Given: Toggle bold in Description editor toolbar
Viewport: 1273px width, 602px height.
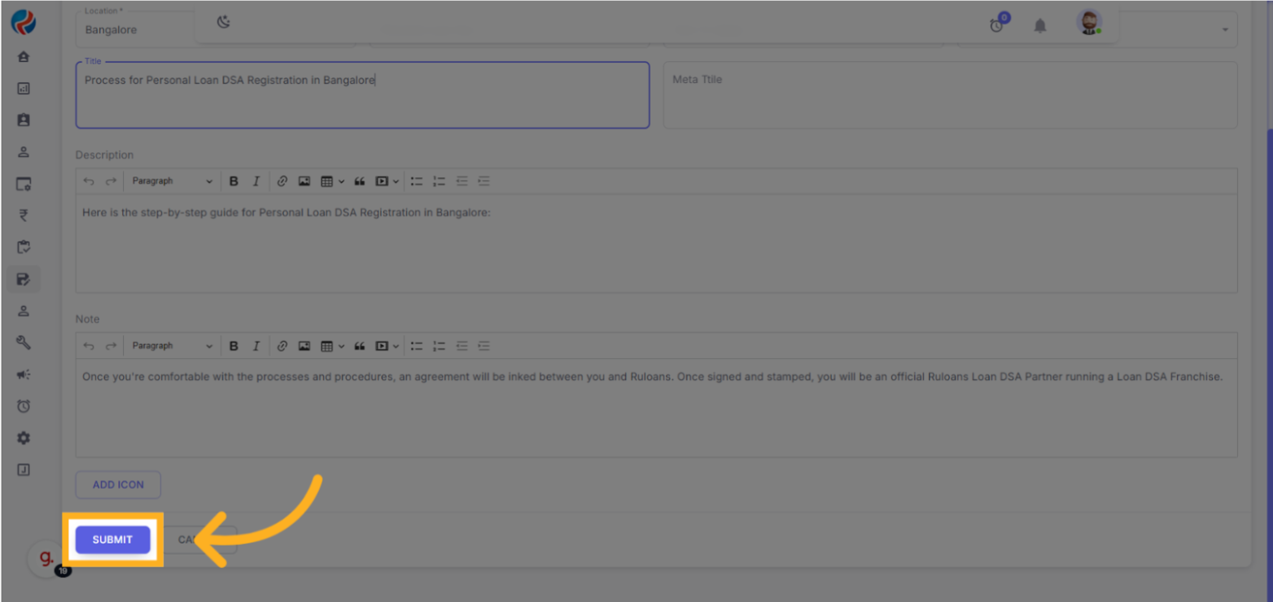Looking at the screenshot, I should pos(234,181).
